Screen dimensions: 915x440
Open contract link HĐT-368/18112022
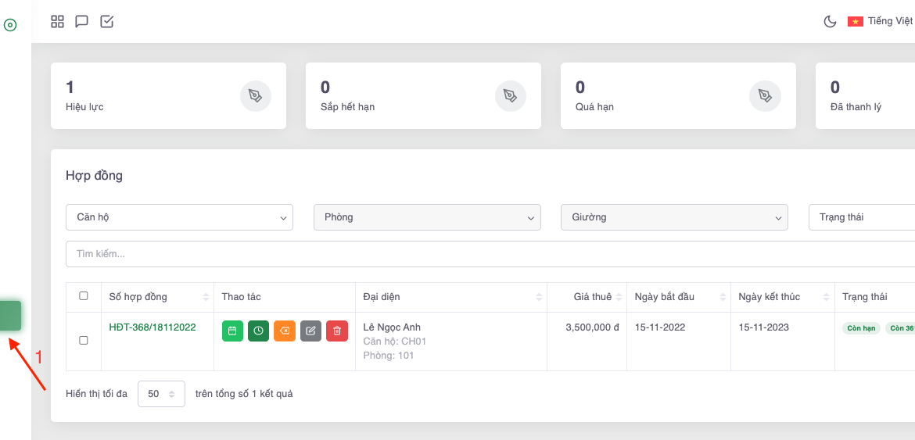(152, 327)
